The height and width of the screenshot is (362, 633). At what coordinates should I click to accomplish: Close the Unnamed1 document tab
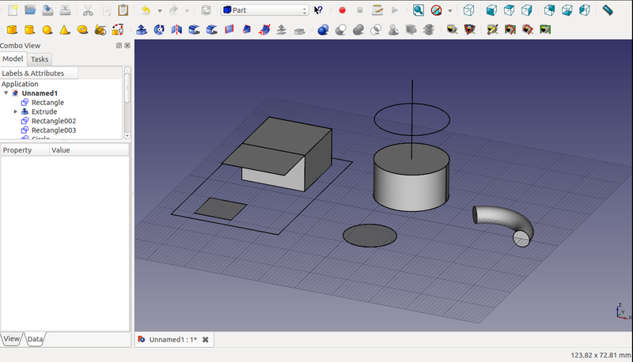click(x=206, y=339)
